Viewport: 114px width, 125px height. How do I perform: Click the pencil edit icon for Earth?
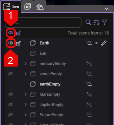tap(104, 43)
